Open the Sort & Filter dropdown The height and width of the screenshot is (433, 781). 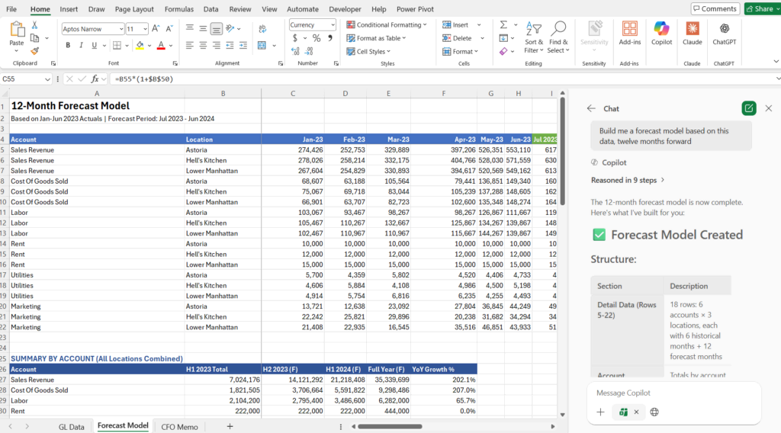pyautogui.click(x=533, y=37)
